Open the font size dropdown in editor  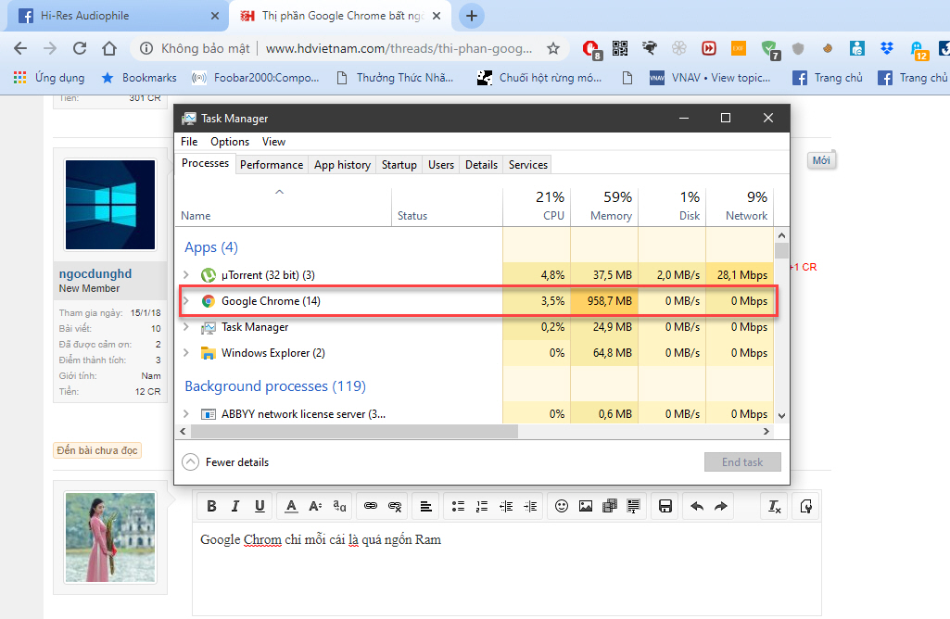coord(315,506)
